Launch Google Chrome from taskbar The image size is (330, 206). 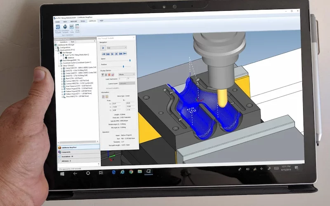[131, 172]
